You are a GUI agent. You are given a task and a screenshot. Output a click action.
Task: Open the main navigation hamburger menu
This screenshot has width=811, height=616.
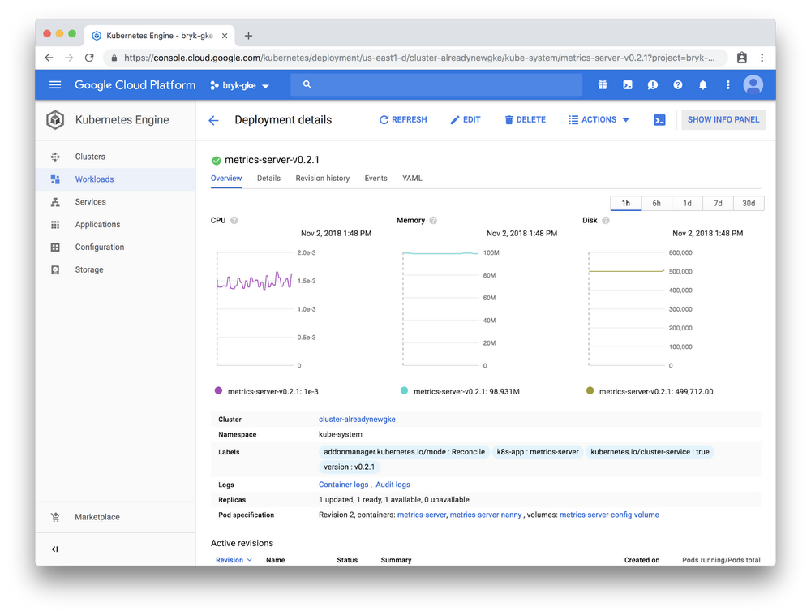click(x=55, y=85)
